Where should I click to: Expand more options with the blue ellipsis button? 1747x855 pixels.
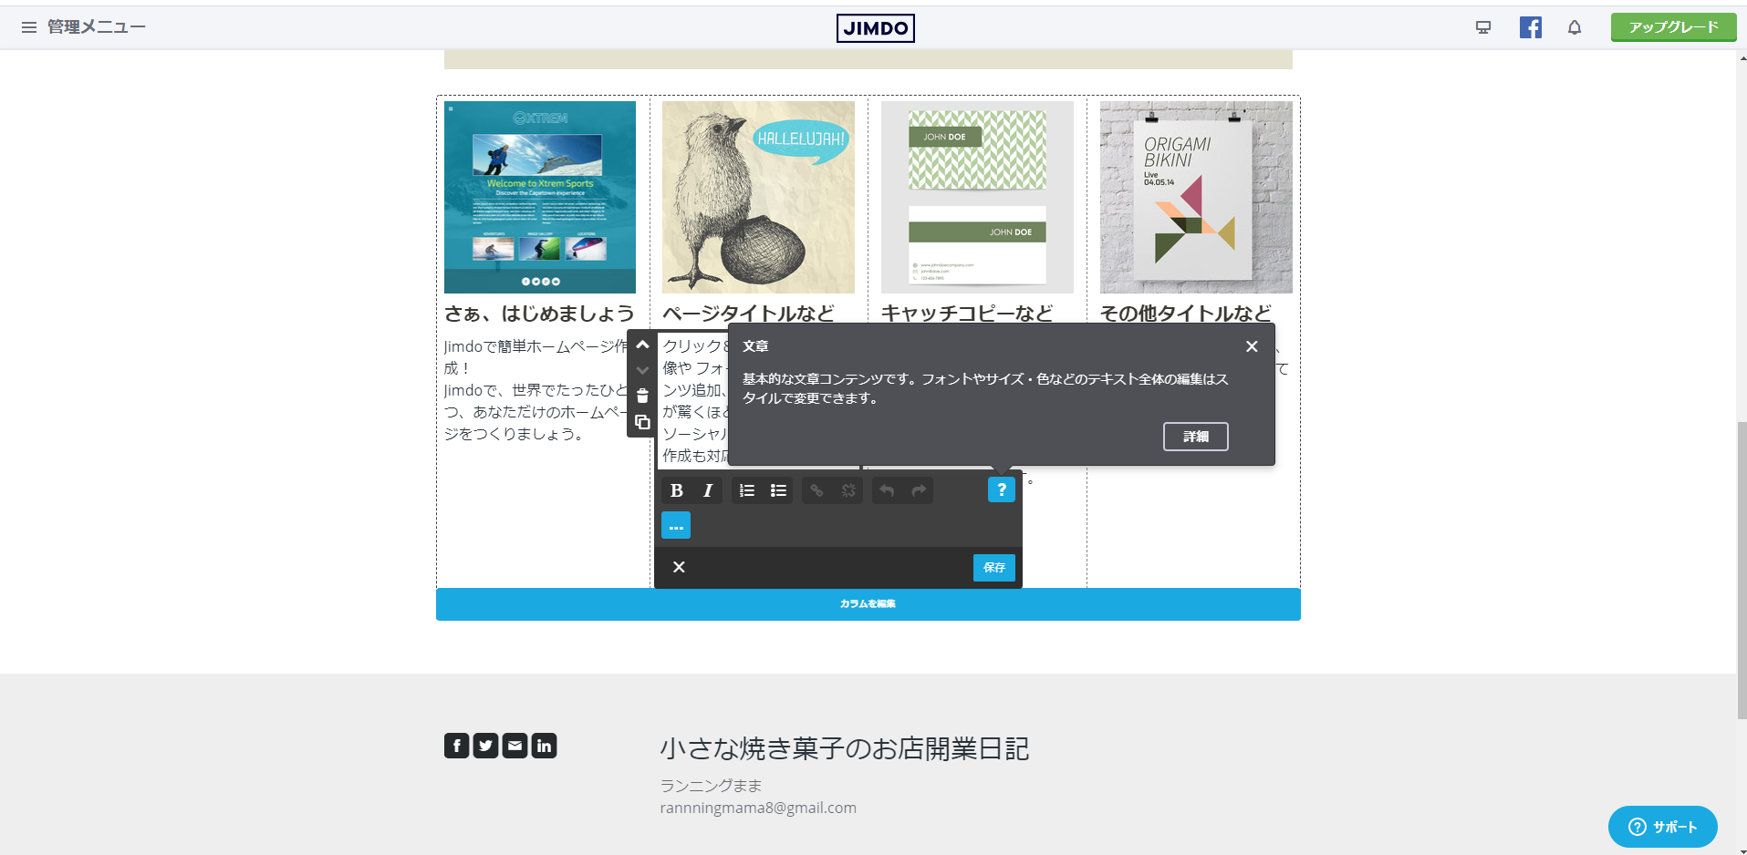pos(676,526)
